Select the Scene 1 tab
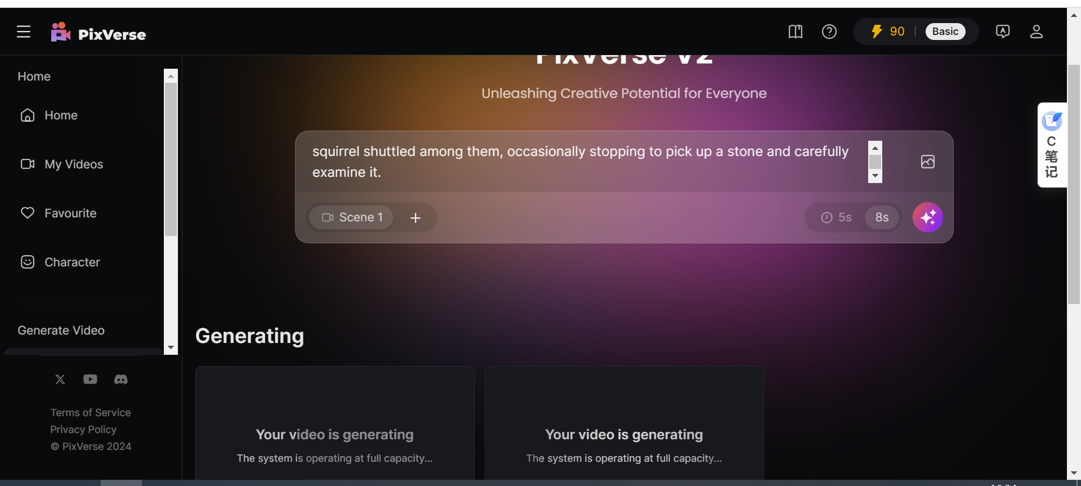The height and width of the screenshot is (486, 1081). (x=352, y=217)
